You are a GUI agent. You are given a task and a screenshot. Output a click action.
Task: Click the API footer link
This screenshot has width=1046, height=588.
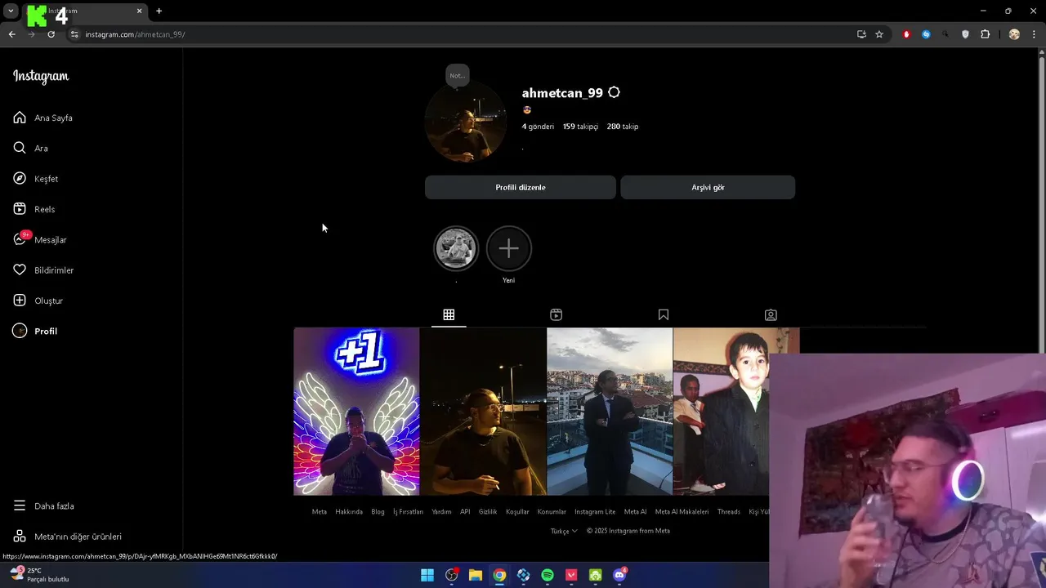(465, 512)
